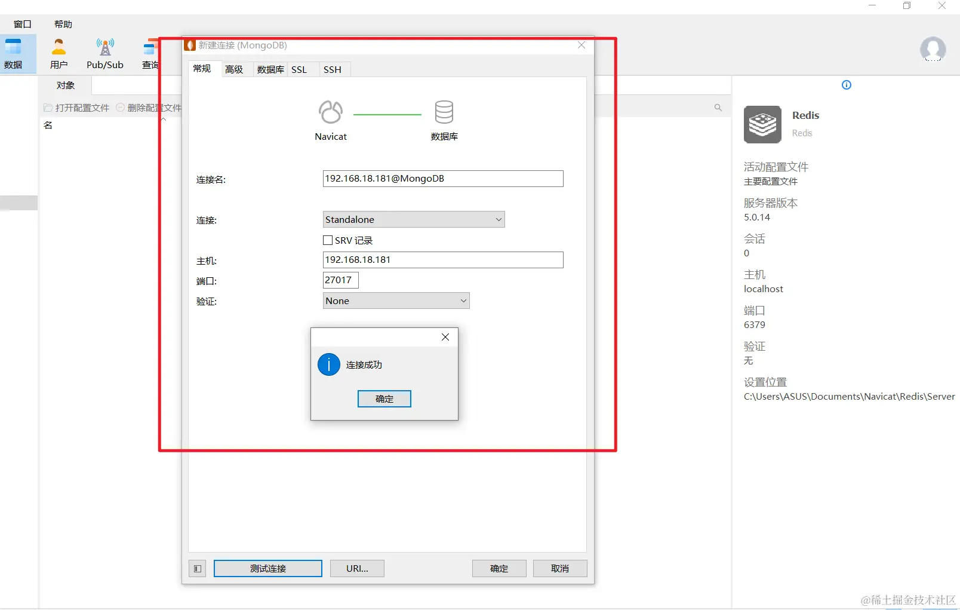The image size is (960, 610).
Task: Select the 对象 tab in main window
Action: point(66,85)
